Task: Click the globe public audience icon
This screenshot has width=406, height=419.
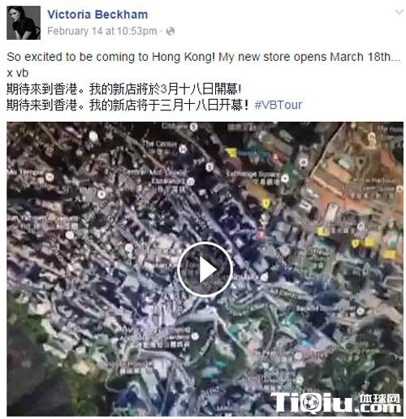Action: [171, 32]
